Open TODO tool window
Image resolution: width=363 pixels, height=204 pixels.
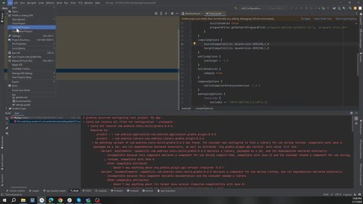click(x=87, y=191)
